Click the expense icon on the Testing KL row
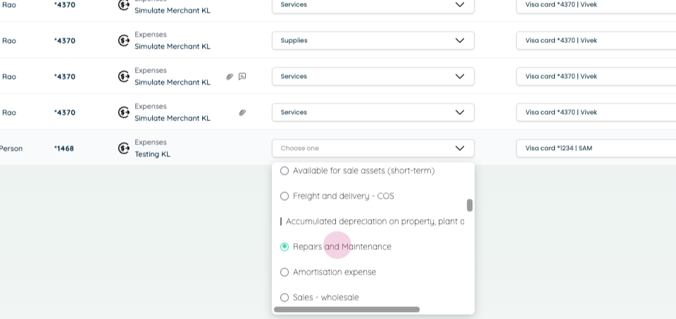Image resolution: width=676 pixels, height=319 pixels. coord(124,149)
